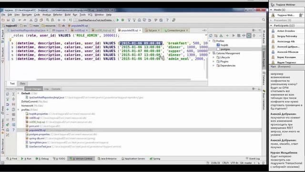Click the Forward navigation arrow icon

tap(64, 20)
